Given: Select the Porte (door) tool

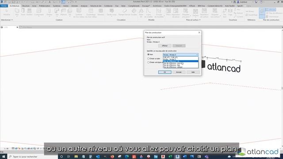Looking at the screenshot, I should [x=23, y=12].
